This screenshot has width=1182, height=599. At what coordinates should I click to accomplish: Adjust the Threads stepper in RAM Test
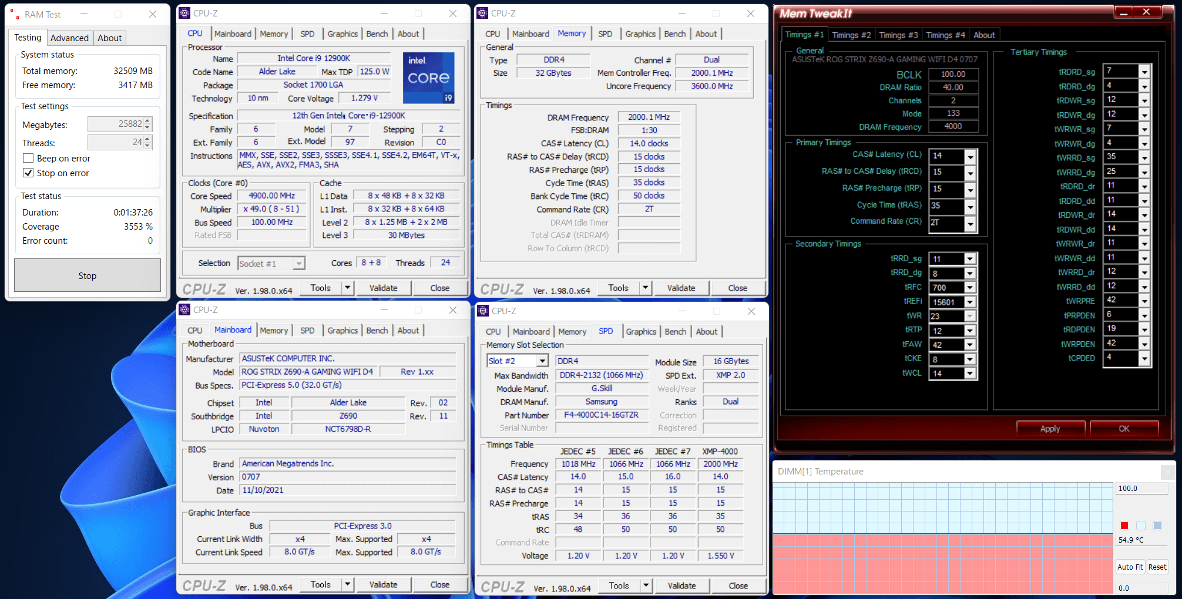point(147,143)
